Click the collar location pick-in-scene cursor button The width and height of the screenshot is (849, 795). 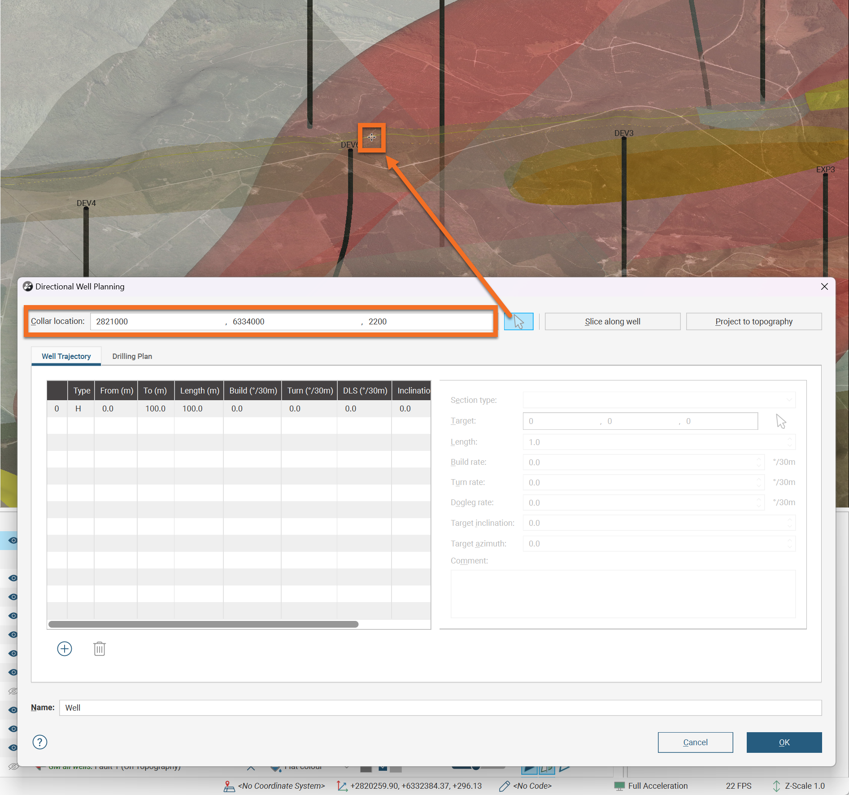(x=518, y=322)
